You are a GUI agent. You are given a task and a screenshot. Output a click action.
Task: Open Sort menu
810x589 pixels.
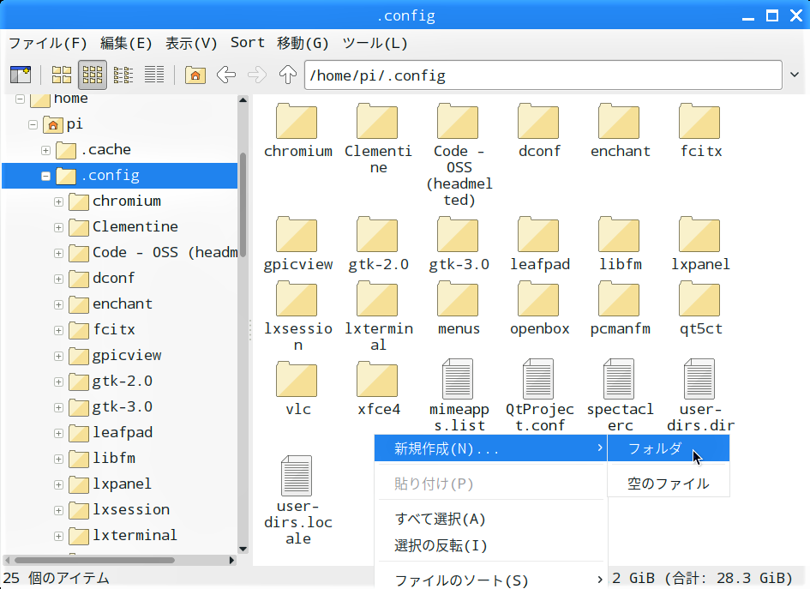(248, 43)
